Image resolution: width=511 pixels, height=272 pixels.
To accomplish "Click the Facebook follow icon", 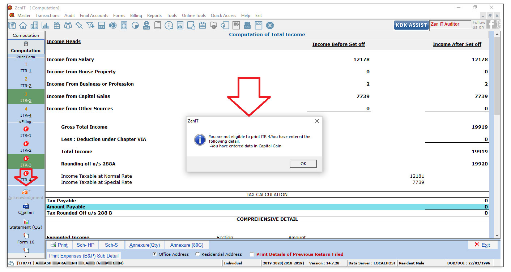I will point(491,24).
